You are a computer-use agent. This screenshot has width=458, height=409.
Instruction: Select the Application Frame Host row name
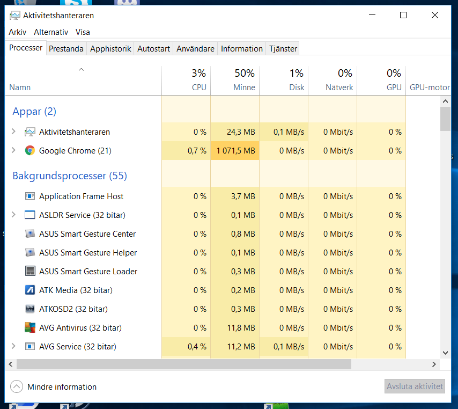tap(81, 196)
